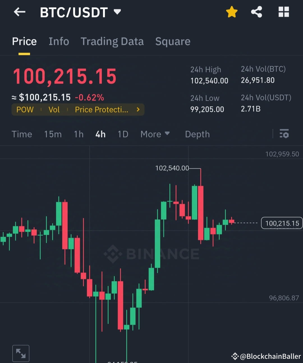This screenshot has width=303, height=363.
Task: Toggle the 15m candle interval
Action: 53,134
